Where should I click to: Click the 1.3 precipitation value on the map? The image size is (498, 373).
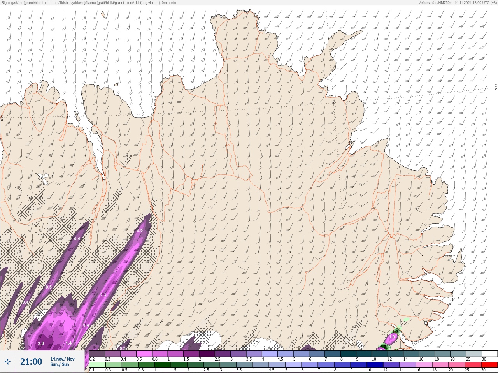(103, 295)
